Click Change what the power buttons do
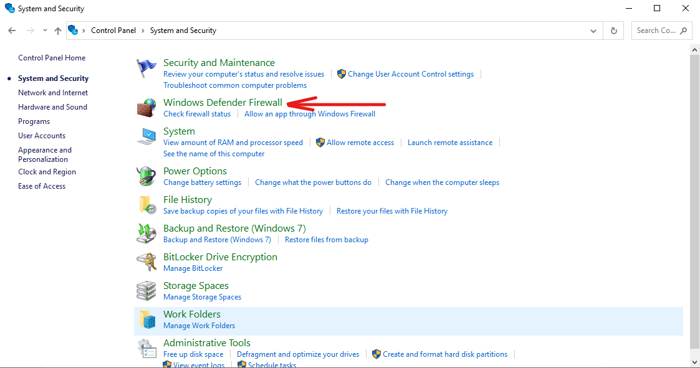 pyautogui.click(x=313, y=182)
